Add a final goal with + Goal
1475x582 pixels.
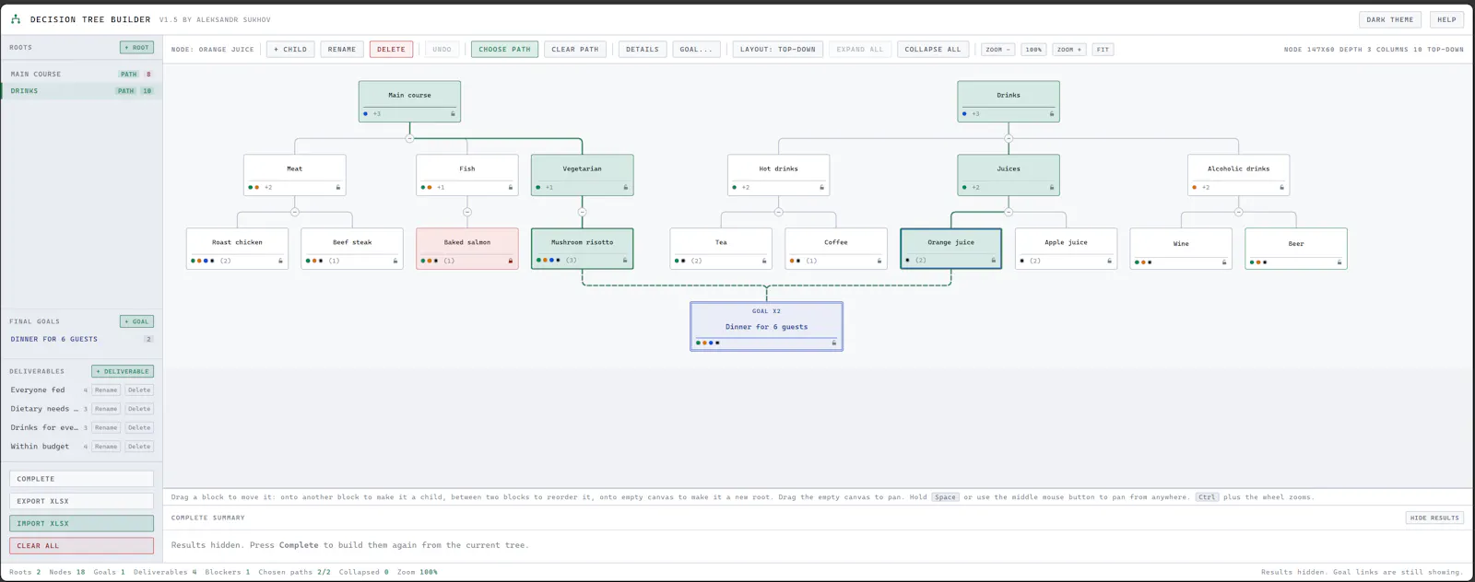[x=136, y=321]
